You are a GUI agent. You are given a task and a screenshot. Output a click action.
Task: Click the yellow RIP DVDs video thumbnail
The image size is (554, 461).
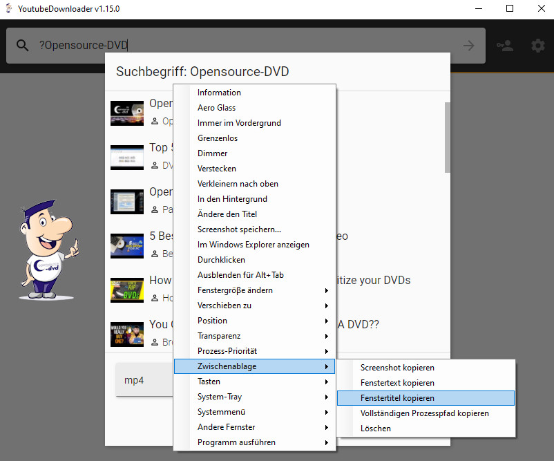coord(127,290)
